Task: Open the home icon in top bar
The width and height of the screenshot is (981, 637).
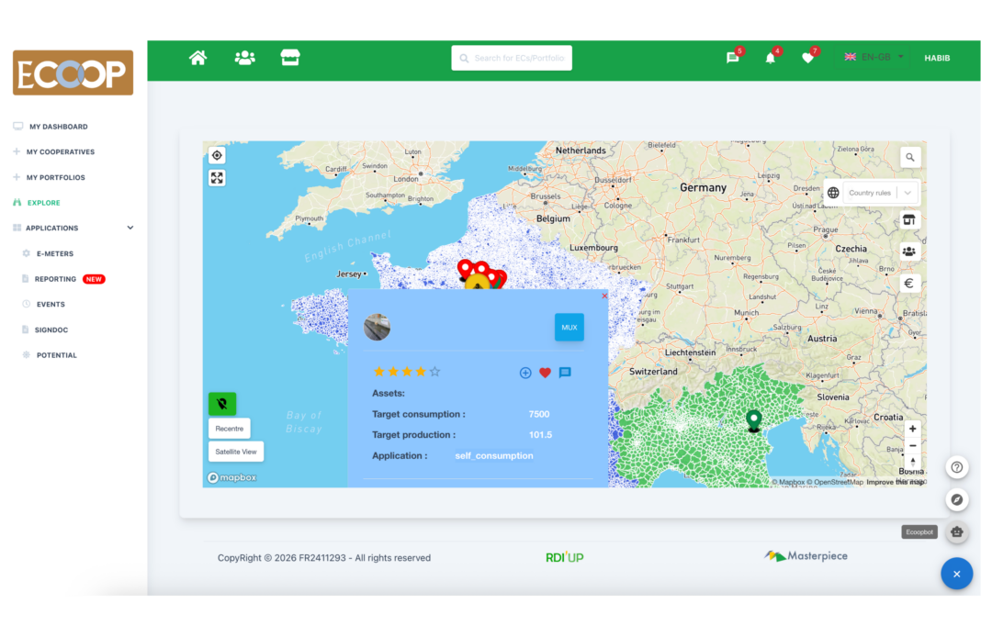Action: point(197,58)
